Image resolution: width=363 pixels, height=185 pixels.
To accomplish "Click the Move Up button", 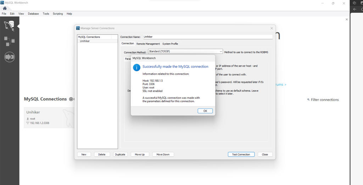I will (x=140, y=155).
